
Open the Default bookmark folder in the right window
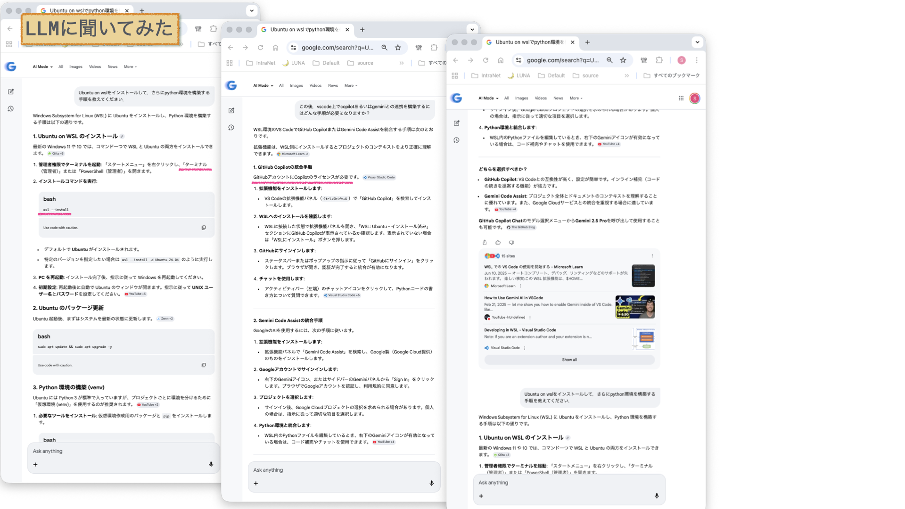[551, 75]
